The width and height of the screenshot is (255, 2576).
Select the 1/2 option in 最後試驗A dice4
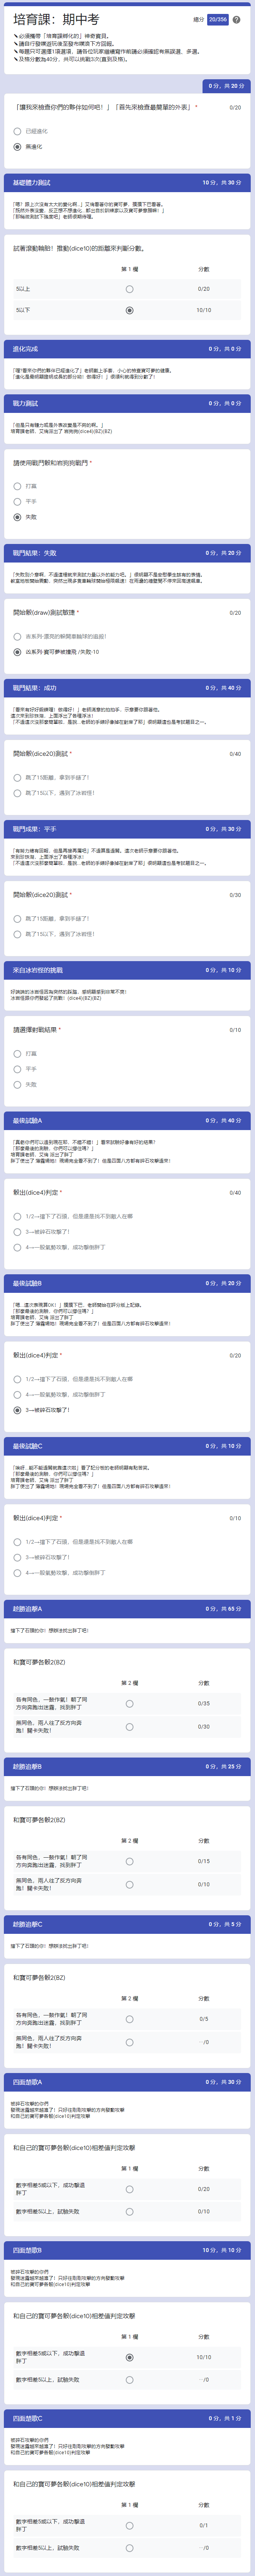17,1216
